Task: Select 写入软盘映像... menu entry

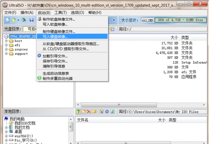Action: pos(72,24)
